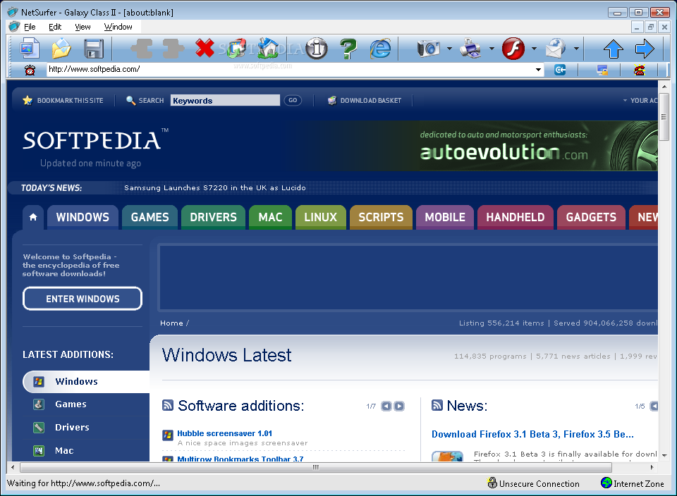Print with the printer icon
Image resolution: width=677 pixels, height=496 pixels.
pyautogui.click(x=470, y=49)
